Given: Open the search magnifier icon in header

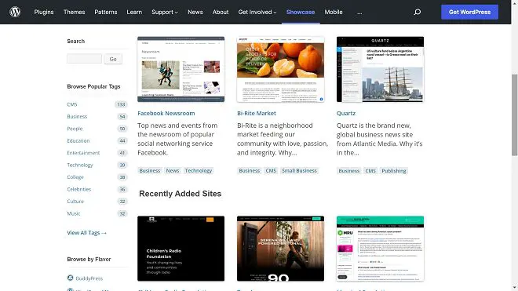Looking at the screenshot, I should pyautogui.click(x=418, y=12).
